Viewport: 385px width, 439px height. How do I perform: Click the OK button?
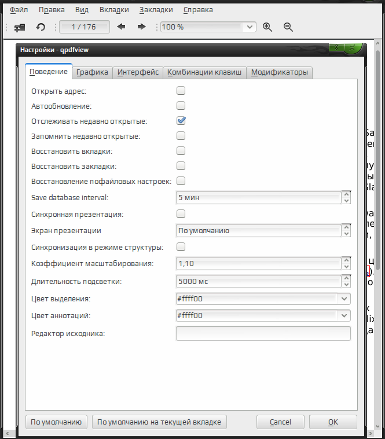[333, 422]
